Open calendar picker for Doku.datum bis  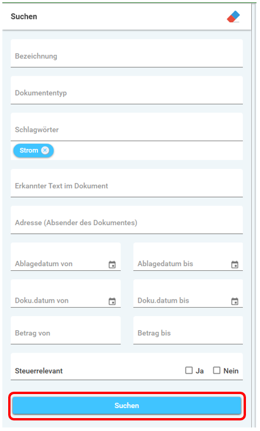coord(235,301)
